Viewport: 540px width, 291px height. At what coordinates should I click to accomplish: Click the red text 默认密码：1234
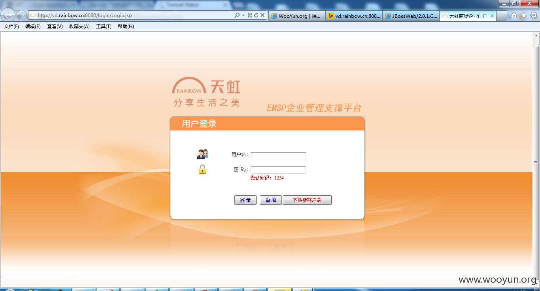267,178
